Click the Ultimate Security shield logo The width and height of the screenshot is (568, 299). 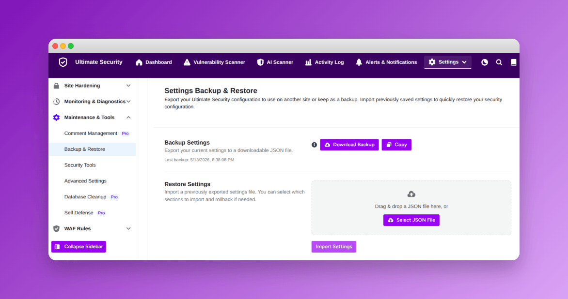point(63,62)
